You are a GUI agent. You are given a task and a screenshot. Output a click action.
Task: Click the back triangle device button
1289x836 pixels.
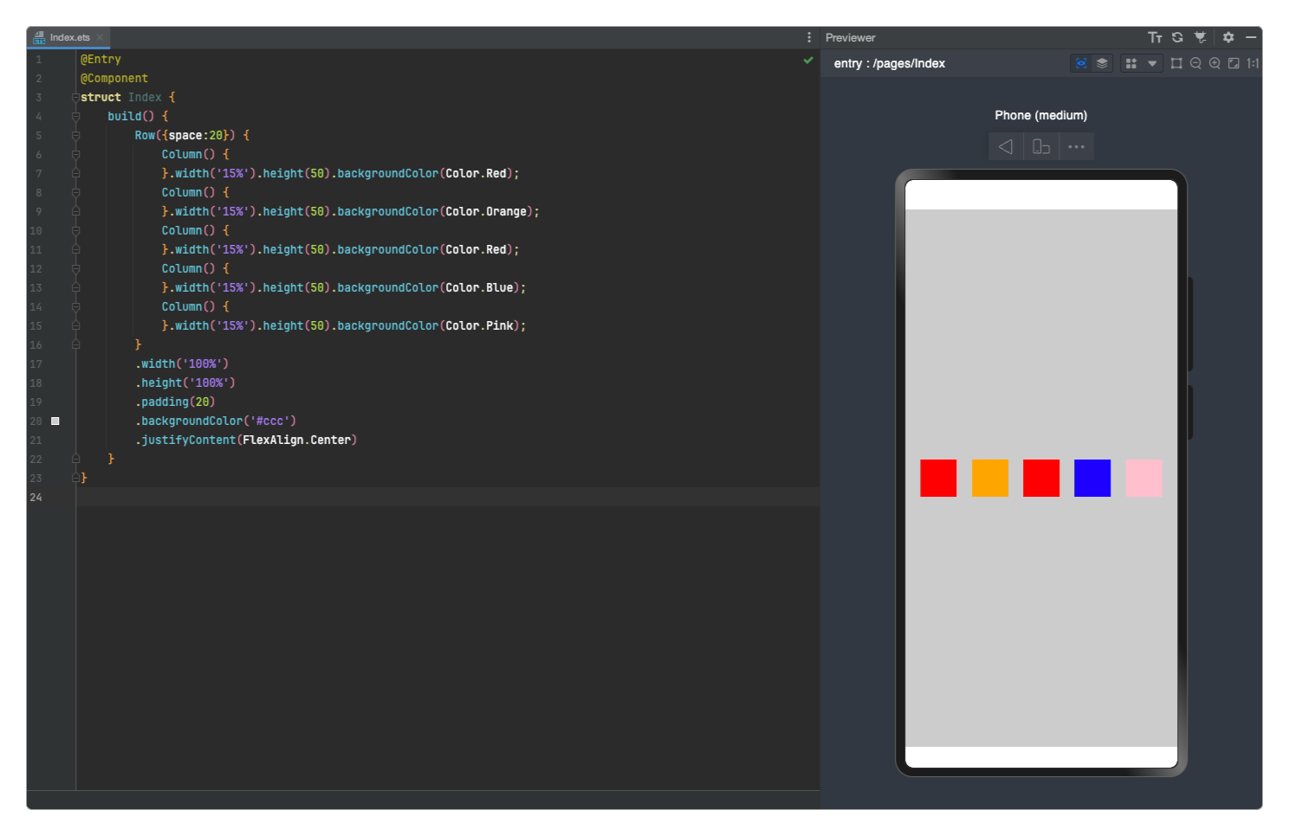point(1005,146)
